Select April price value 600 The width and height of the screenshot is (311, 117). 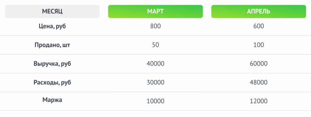click(259, 26)
